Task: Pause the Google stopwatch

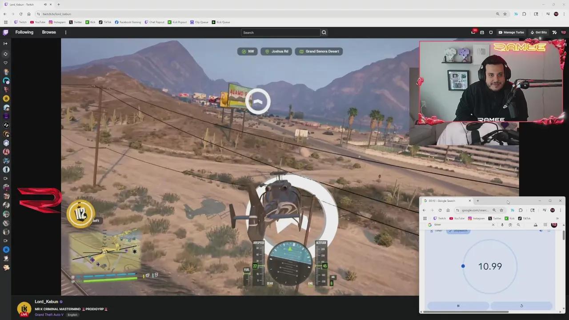Action: (458, 306)
